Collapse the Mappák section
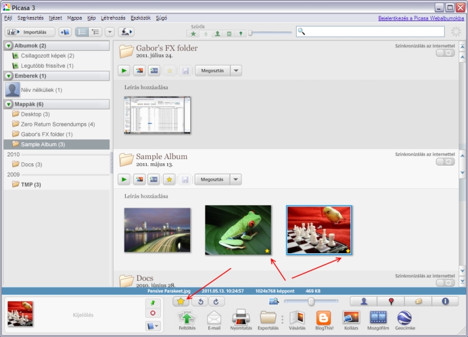The height and width of the screenshot is (337, 468). click(9, 104)
